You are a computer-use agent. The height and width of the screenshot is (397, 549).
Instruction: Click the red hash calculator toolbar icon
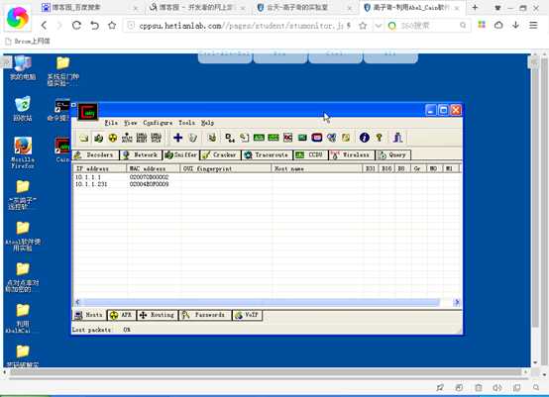(x=287, y=138)
